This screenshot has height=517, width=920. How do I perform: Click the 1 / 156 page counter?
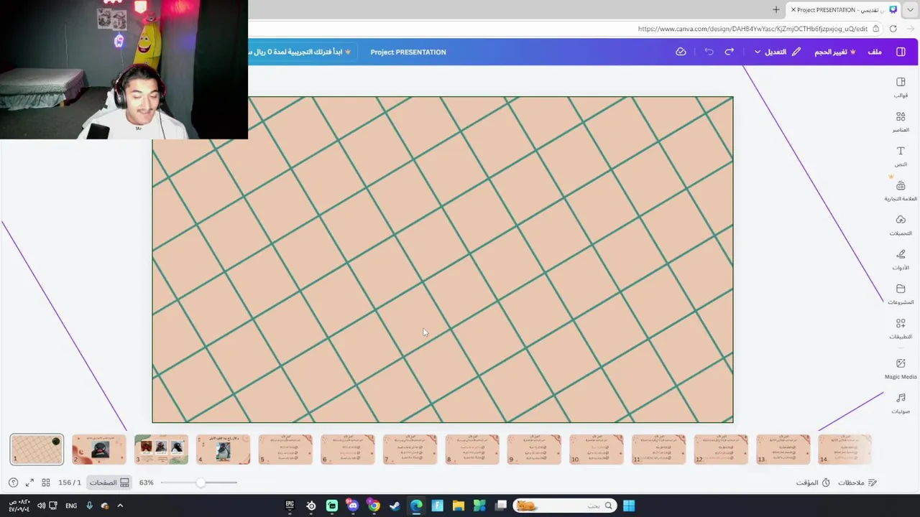(x=70, y=483)
